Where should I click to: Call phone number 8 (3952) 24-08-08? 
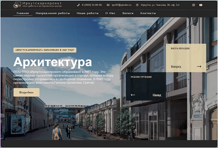point(92,5)
